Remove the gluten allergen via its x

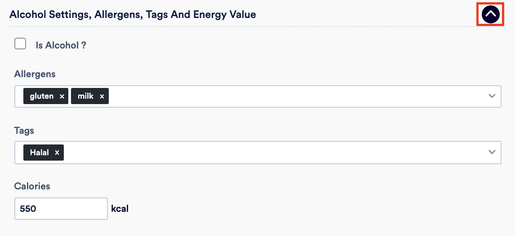tap(62, 96)
